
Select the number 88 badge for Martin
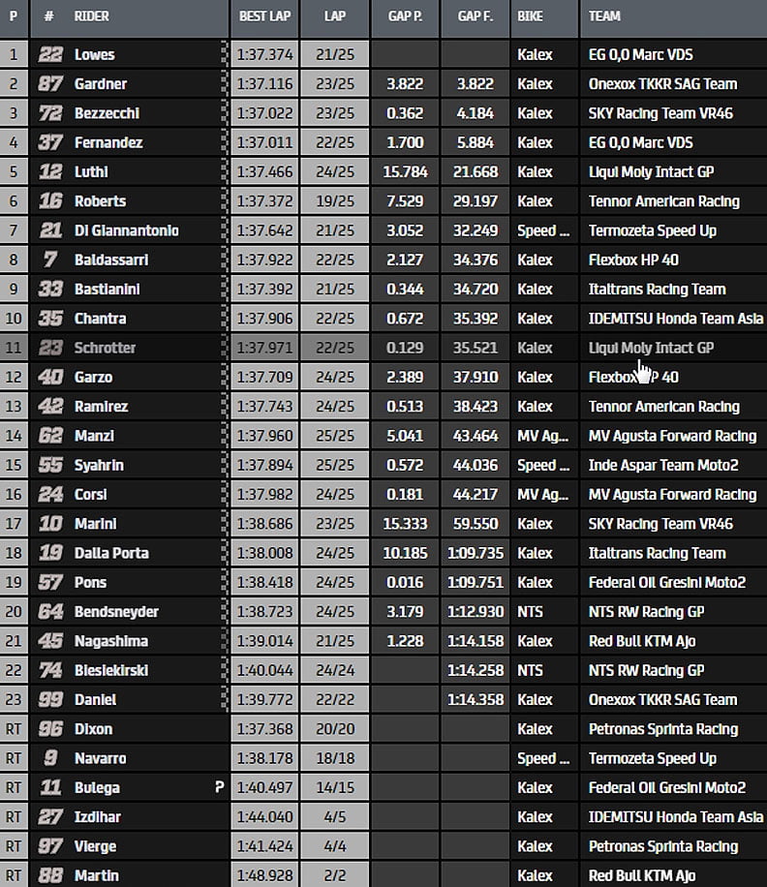coord(50,875)
